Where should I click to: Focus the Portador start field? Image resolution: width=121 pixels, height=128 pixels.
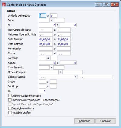pyautogui.click(x=42, y=58)
